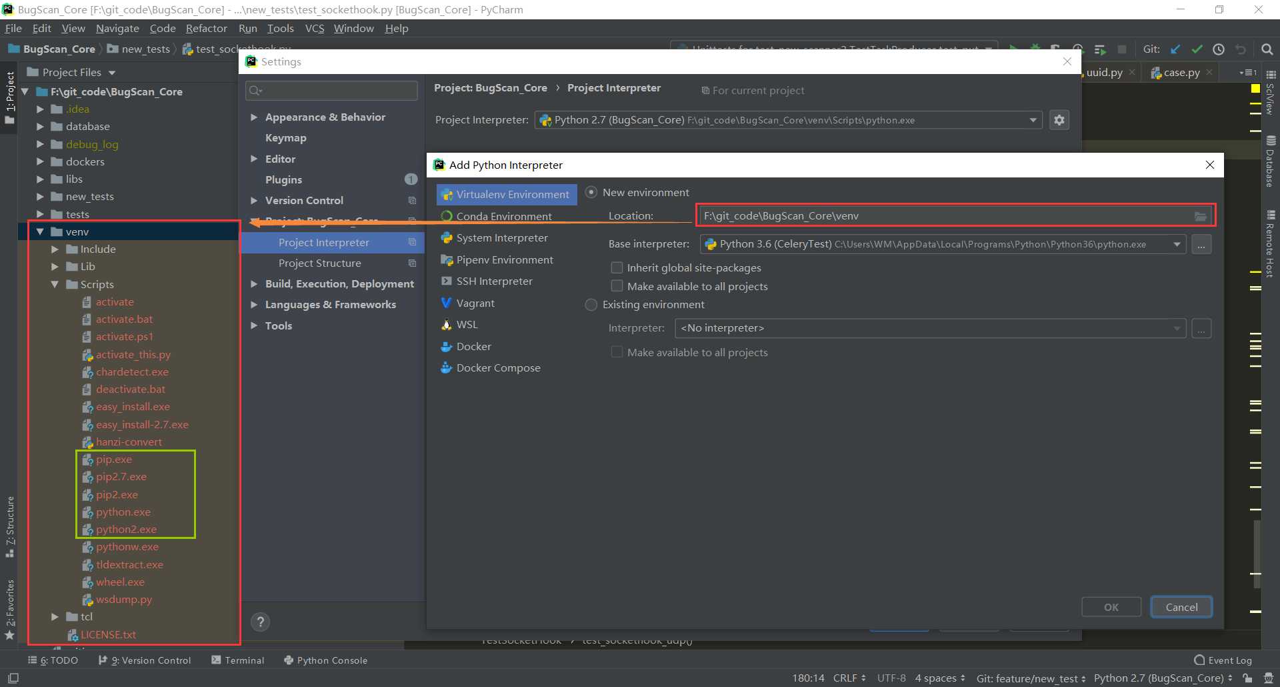Image resolution: width=1280 pixels, height=687 pixels.
Task: Expand the Tools settings section
Action: tap(254, 325)
